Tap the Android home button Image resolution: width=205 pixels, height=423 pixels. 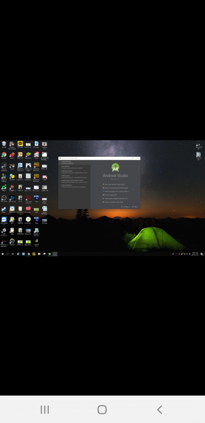pos(102,409)
